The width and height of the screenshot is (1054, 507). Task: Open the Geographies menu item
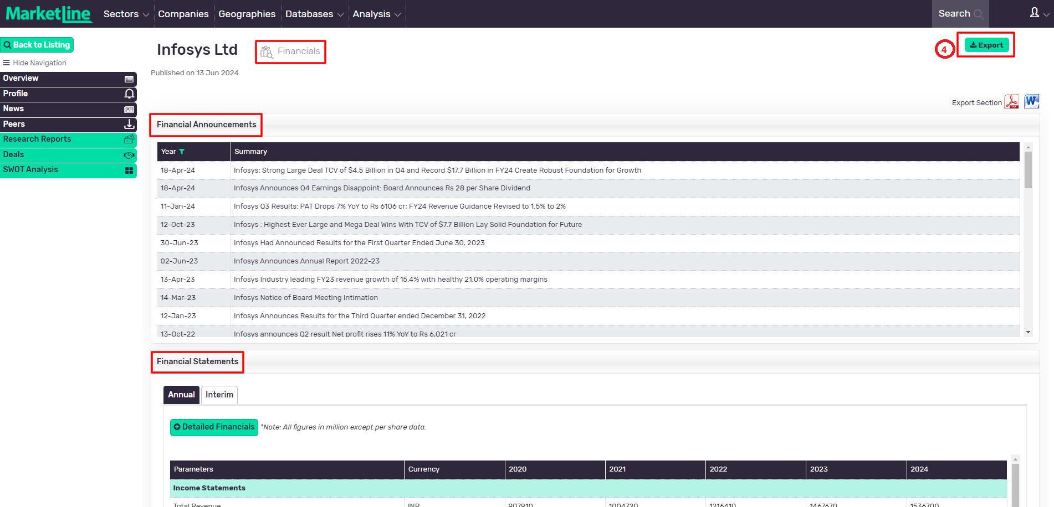click(x=247, y=14)
